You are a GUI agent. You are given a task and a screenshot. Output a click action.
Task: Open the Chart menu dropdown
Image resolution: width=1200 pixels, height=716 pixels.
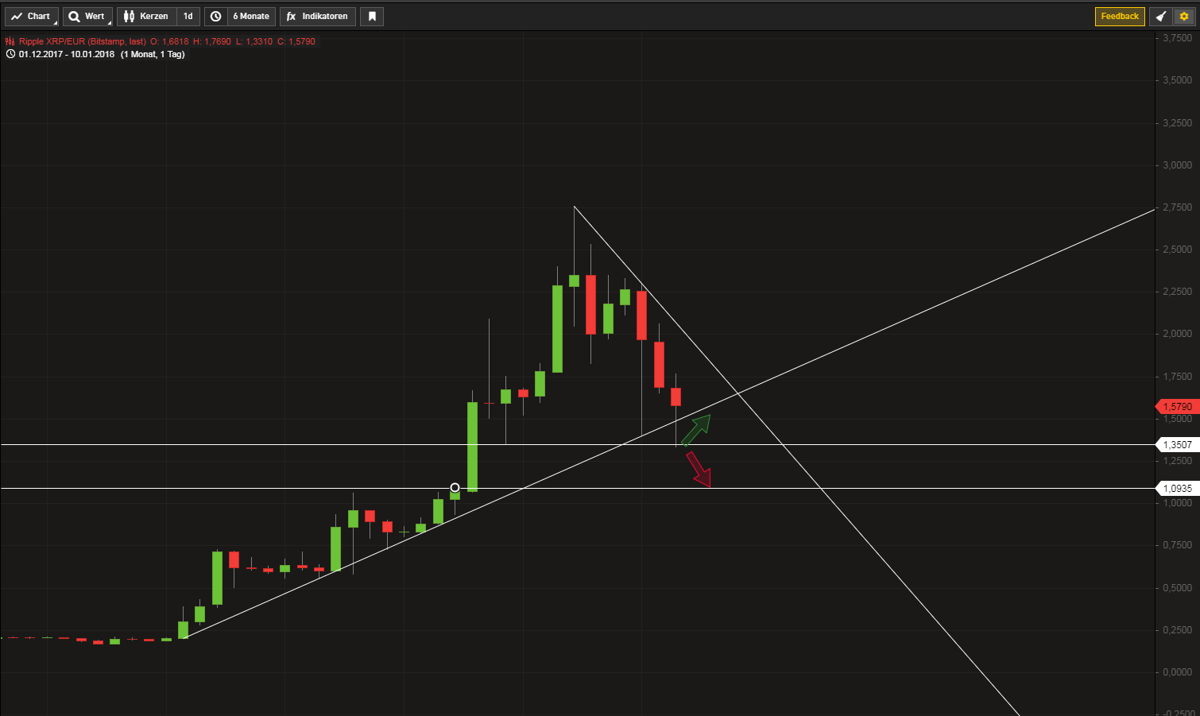point(32,16)
